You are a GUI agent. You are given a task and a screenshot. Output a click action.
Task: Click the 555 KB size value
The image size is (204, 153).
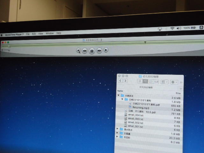pos(176,106)
